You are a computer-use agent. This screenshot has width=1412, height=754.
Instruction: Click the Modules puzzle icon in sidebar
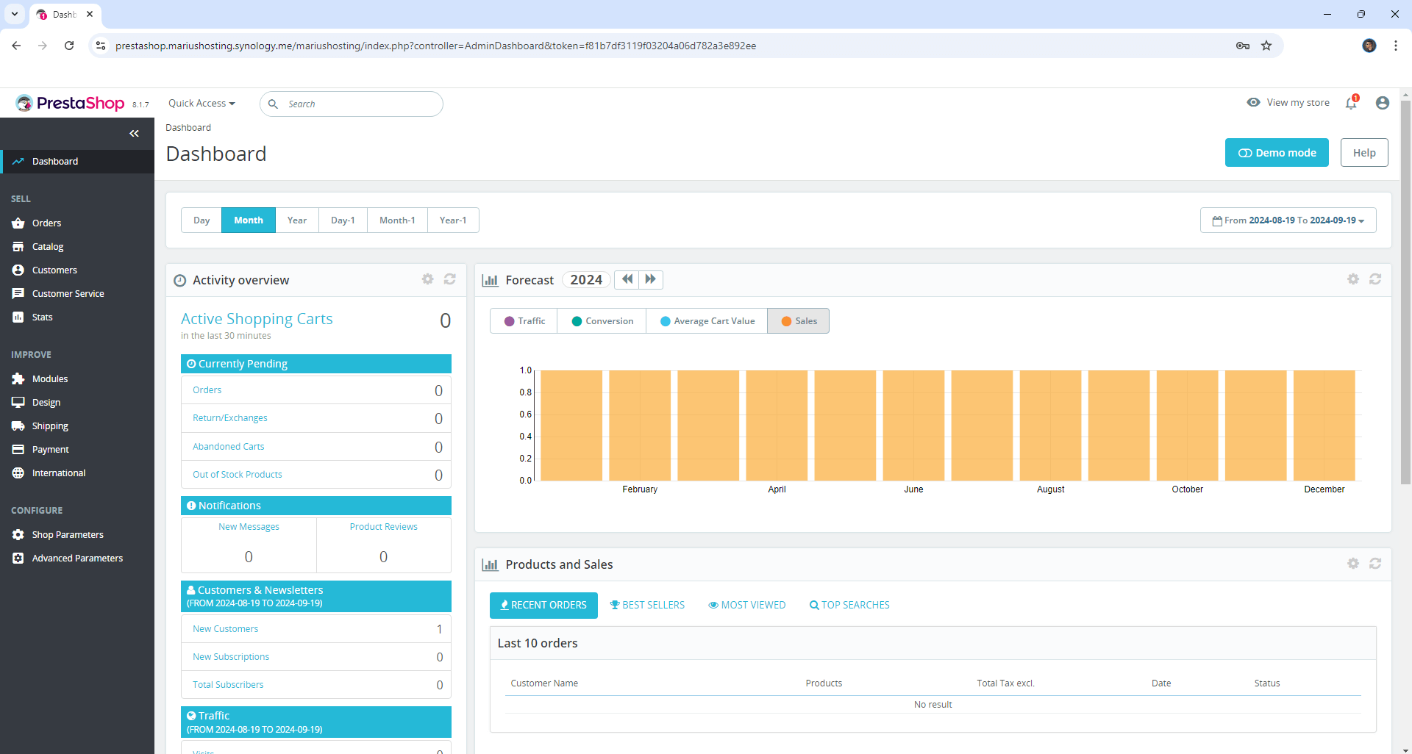(x=18, y=378)
